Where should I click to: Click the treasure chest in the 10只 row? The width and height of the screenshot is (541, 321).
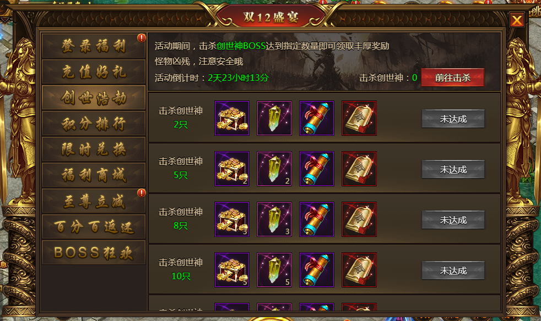232,270
